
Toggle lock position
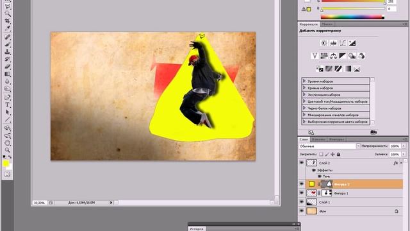[332, 154]
